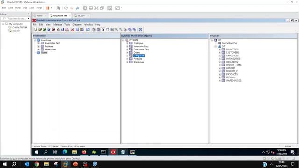Expand Employees table in Business Model pane
The width and height of the screenshot is (299, 168).
tap(127, 43)
